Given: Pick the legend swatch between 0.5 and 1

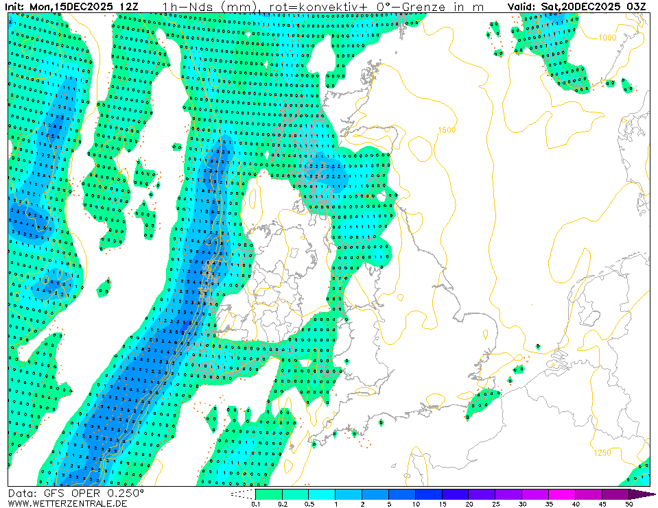Looking at the screenshot, I should 322,494.
